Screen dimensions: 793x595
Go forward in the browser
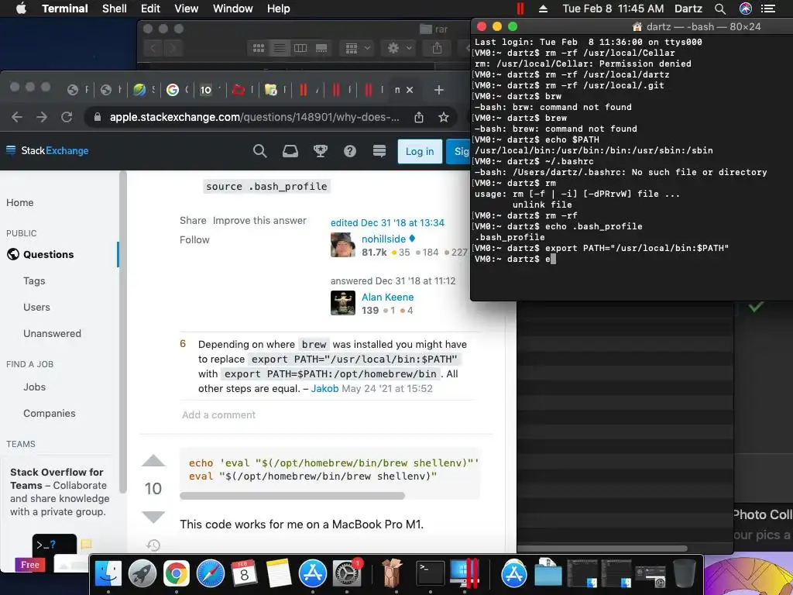pos(42,118)
